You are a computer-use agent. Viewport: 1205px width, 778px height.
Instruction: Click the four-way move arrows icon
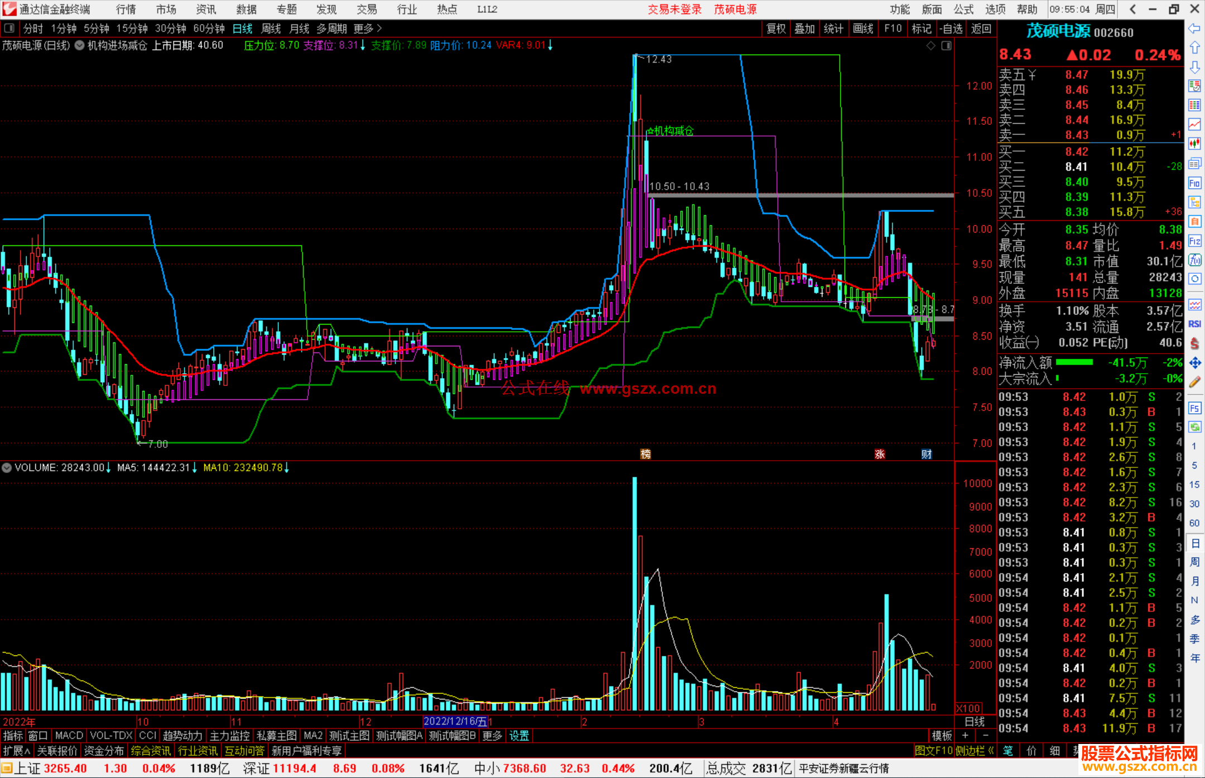coord(1194,363)
